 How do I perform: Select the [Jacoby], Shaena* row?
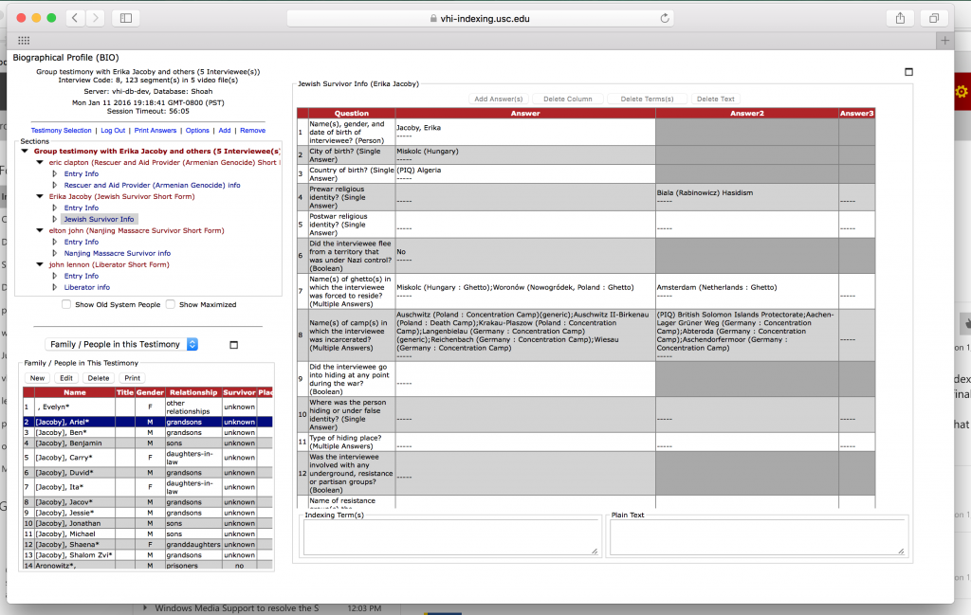pyautogui.click(x=147, y=545)
